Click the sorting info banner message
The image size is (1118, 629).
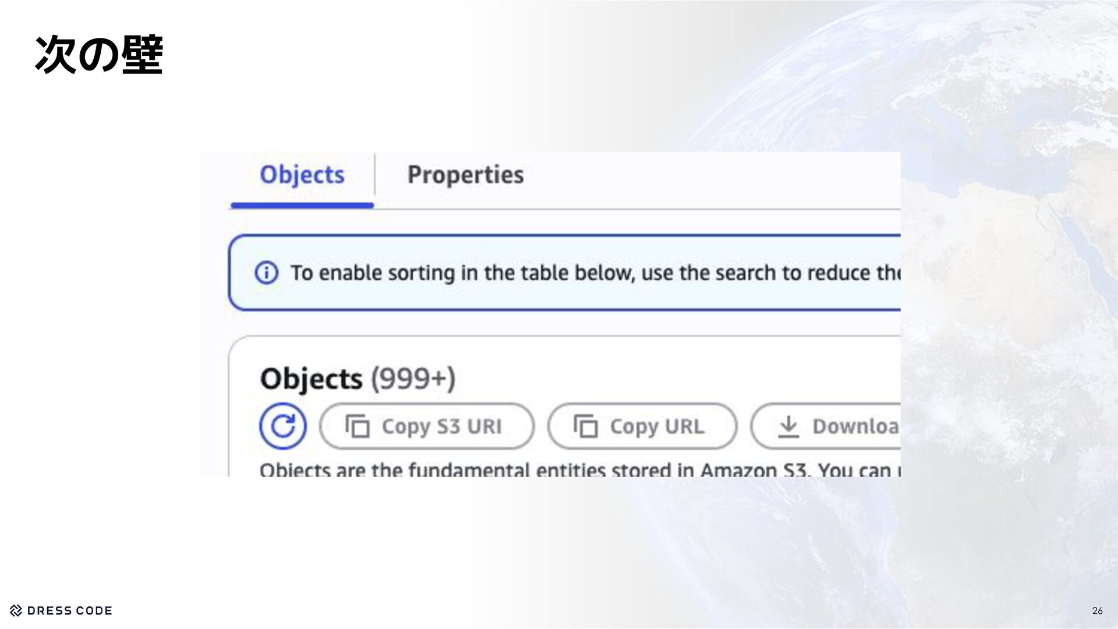[x=594, y=273]
